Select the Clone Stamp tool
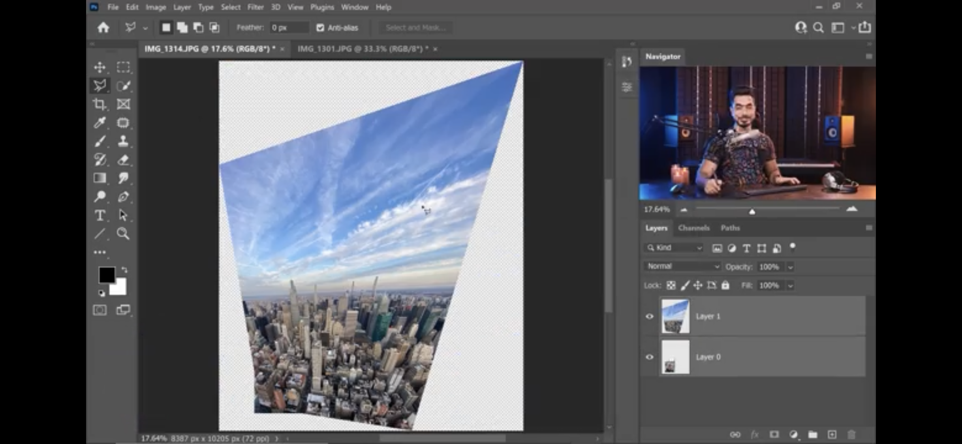 click(x=123, y=141)
